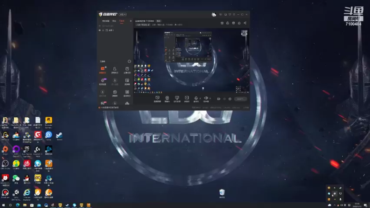This screenshot has width=370, height=208.
Task: Open the notification center on taskbar
Action: pyautogui.click(x=365, y=205)
